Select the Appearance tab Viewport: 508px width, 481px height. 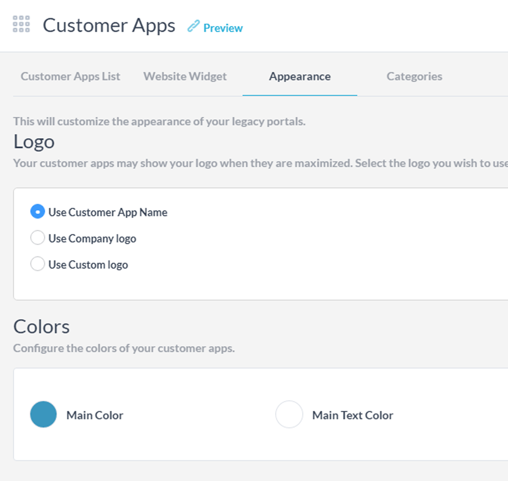(x=300, y=76)
